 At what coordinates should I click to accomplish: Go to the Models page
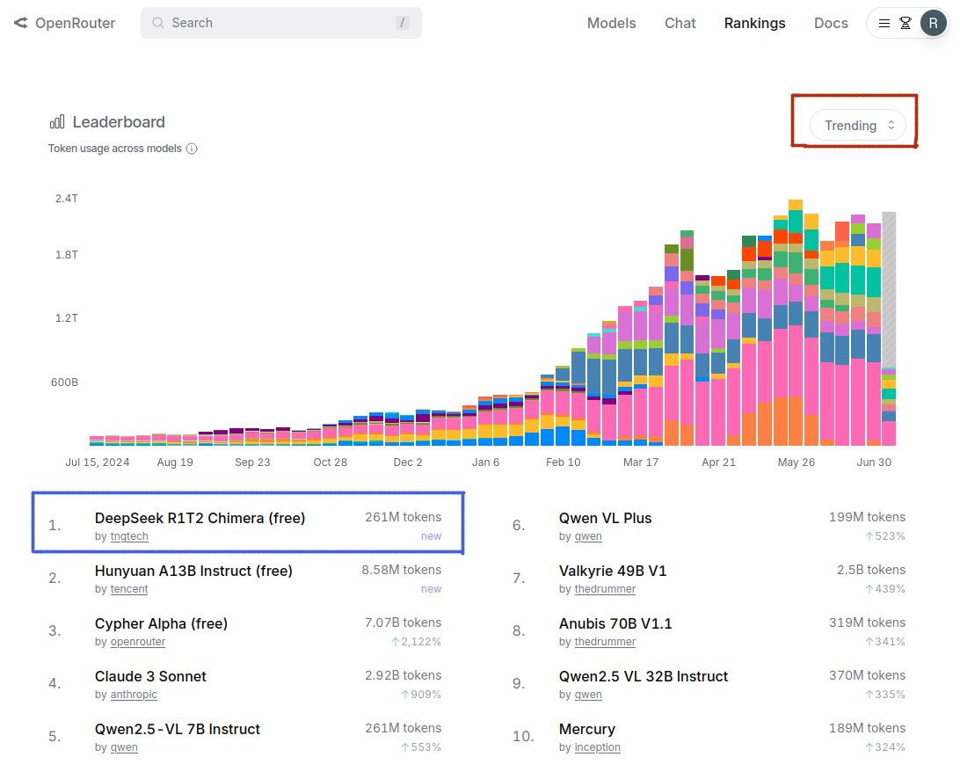(x=611, y=23)
